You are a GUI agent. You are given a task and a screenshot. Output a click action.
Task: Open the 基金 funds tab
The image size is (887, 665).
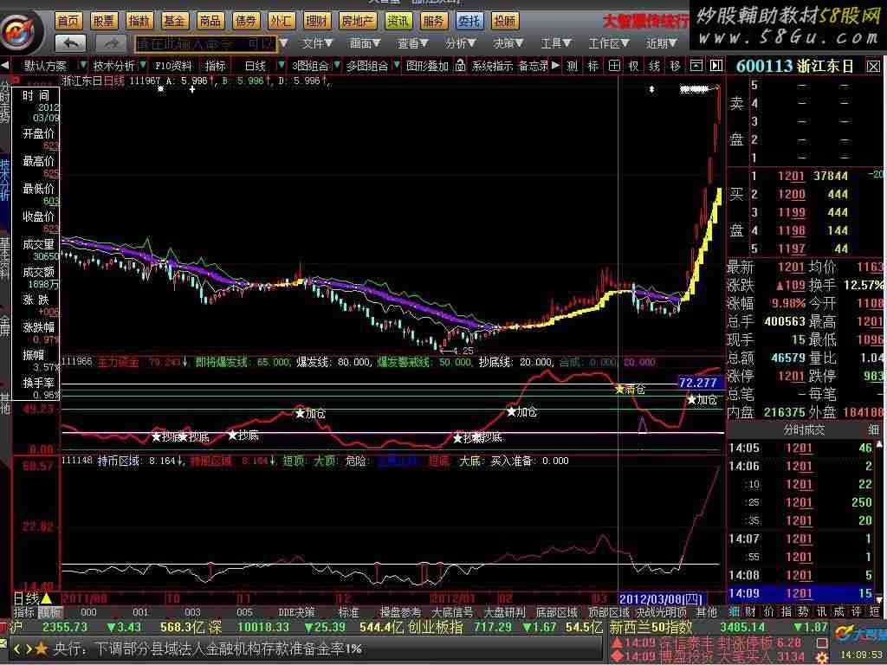(x=174, y=22)
